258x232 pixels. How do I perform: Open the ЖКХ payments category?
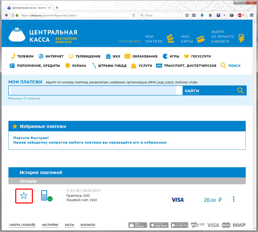113,56
